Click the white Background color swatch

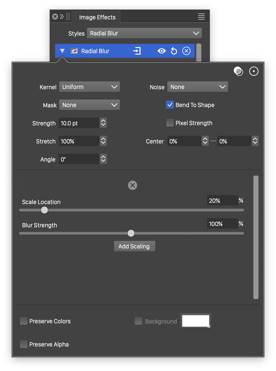(195, 321)
